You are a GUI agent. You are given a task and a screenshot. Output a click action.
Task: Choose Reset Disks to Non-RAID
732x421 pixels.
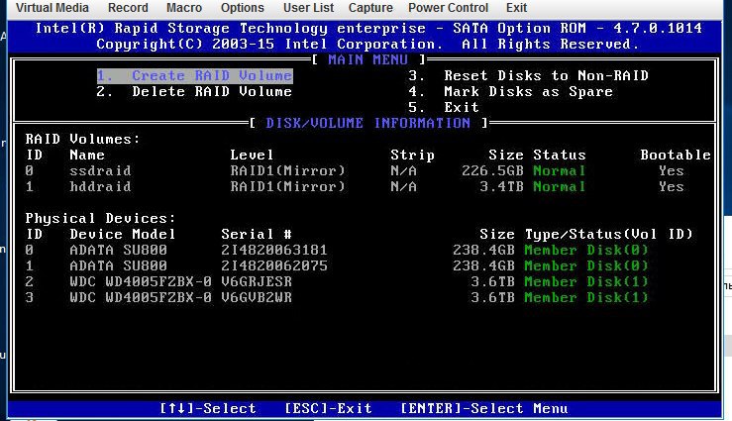(529, 75)
